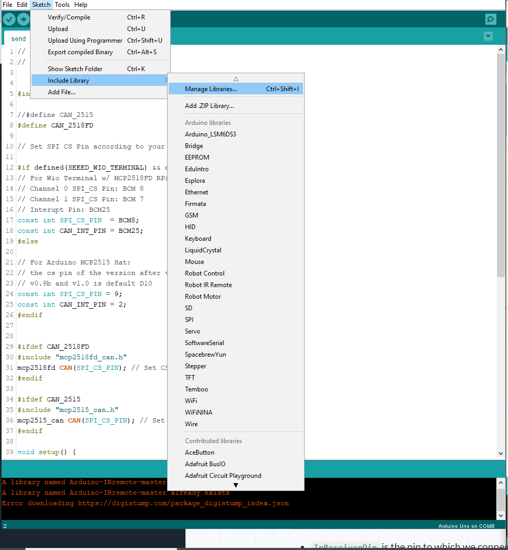Click Show Sketch Folder in the menu
The height and width of the screenshot is (550, 508).
click(75, 69)
